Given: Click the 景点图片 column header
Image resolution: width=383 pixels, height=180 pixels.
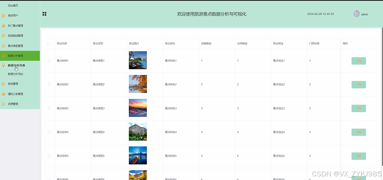Looking at the screenshot, I should pos(134,44).
